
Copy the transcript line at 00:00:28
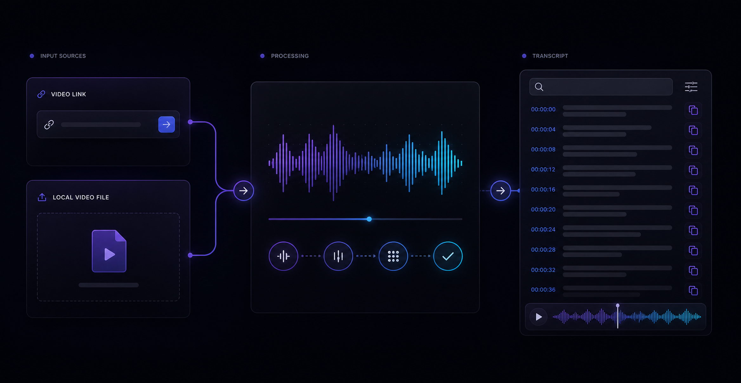click(x=693, y=250)
